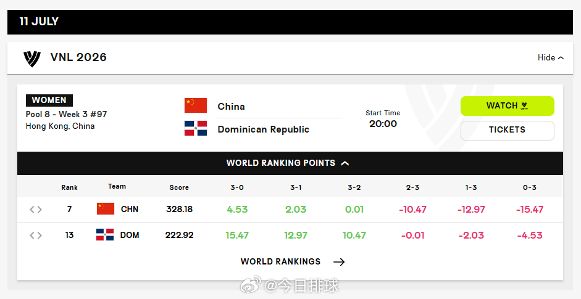Select the China team name
The image size is (581, 299).
231,107
